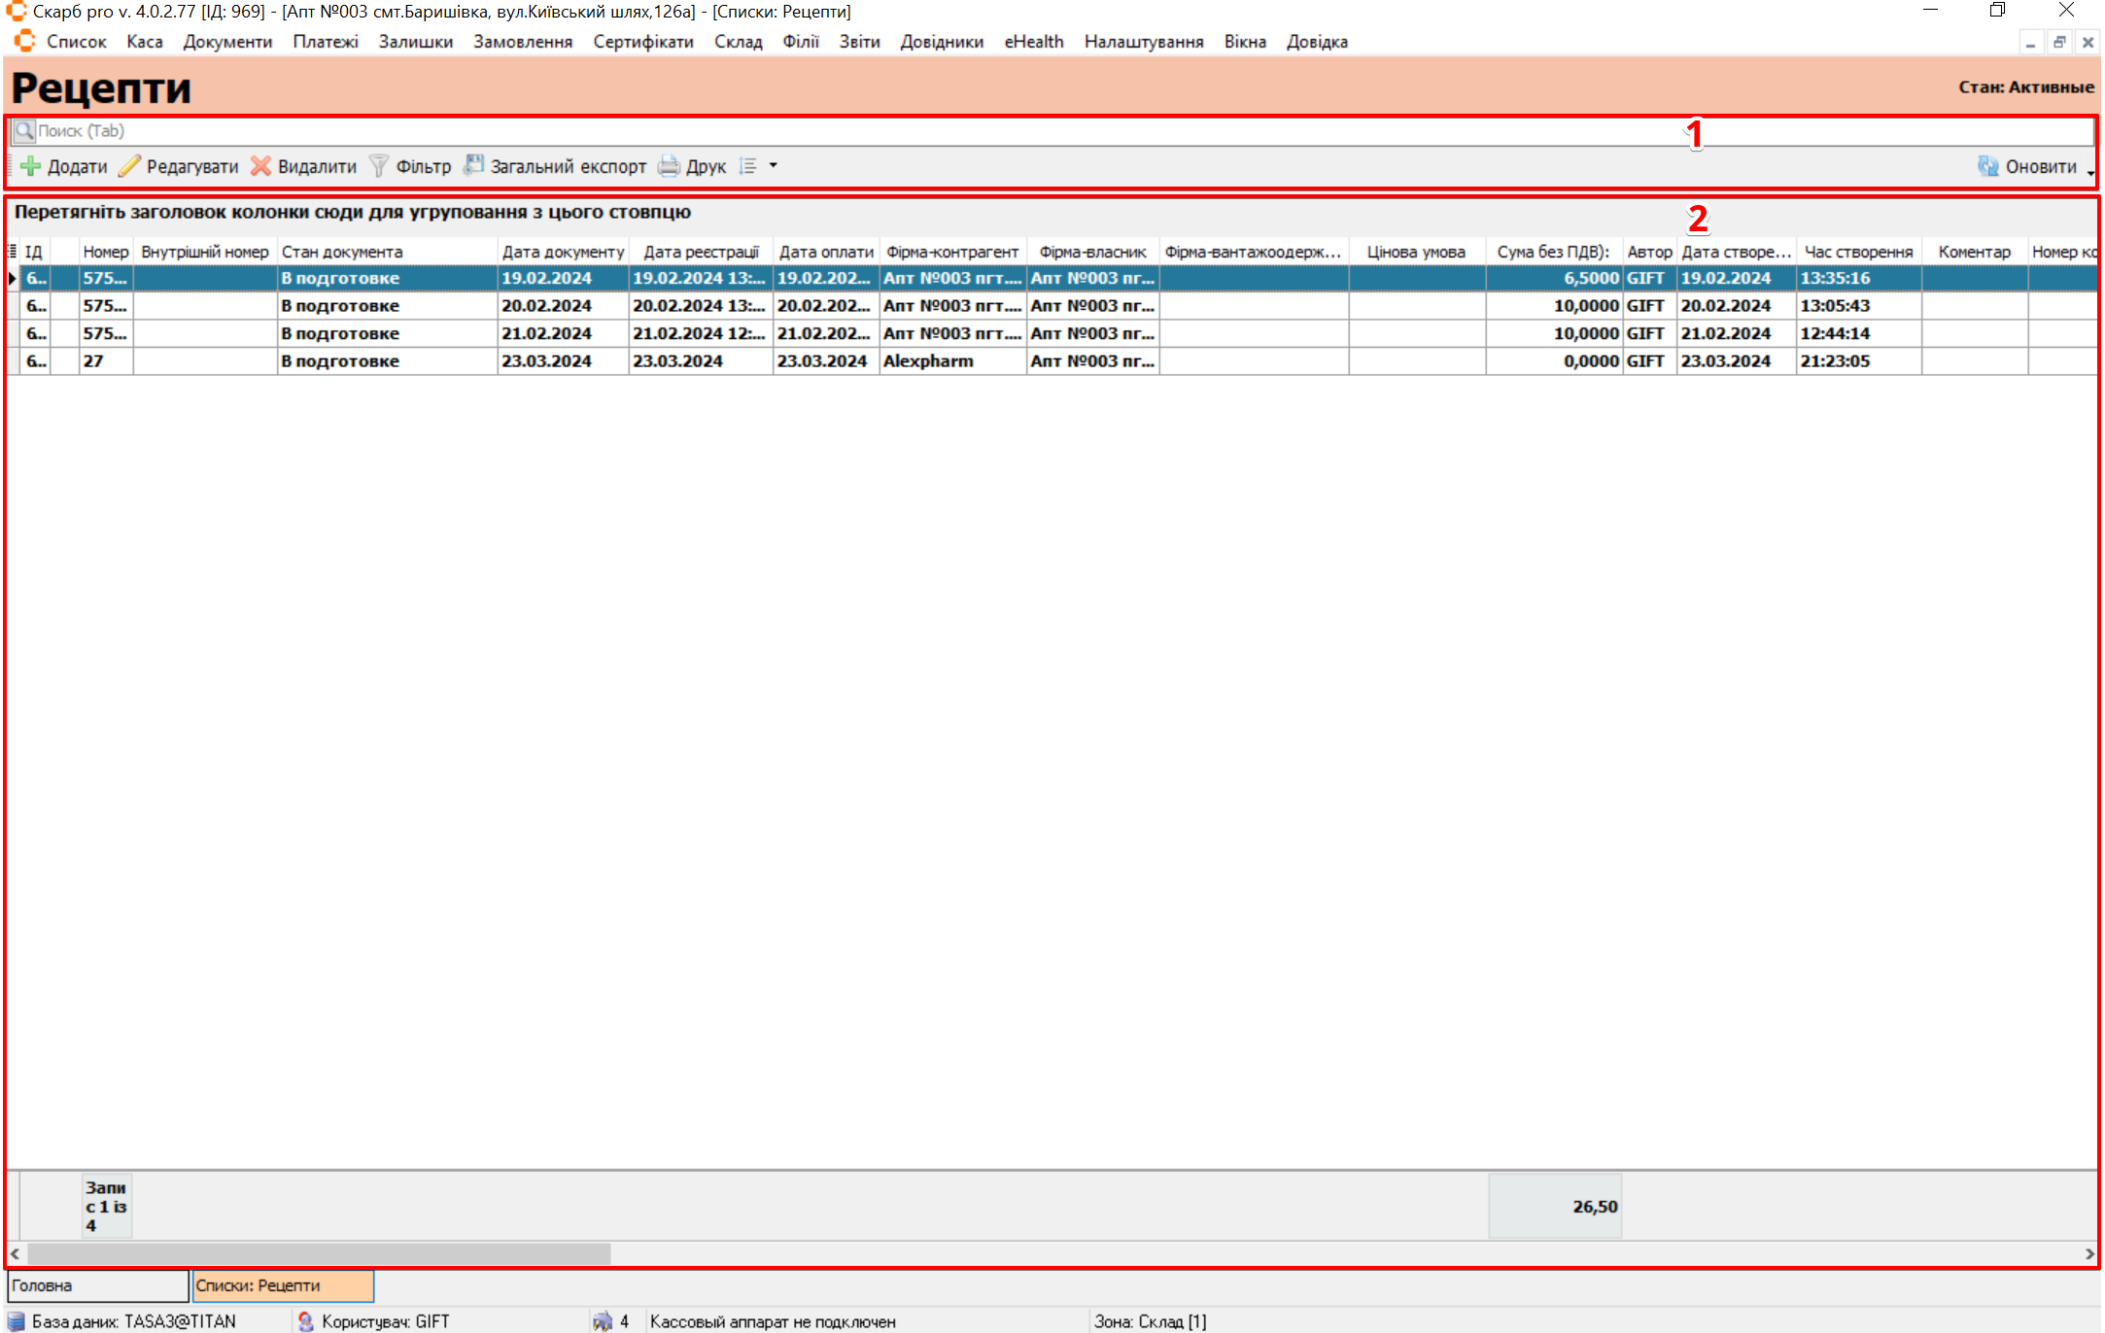Screen dimensions: 2105x1333
Task: Click the Загальний експорт disk icon
Action: [473, 166]
